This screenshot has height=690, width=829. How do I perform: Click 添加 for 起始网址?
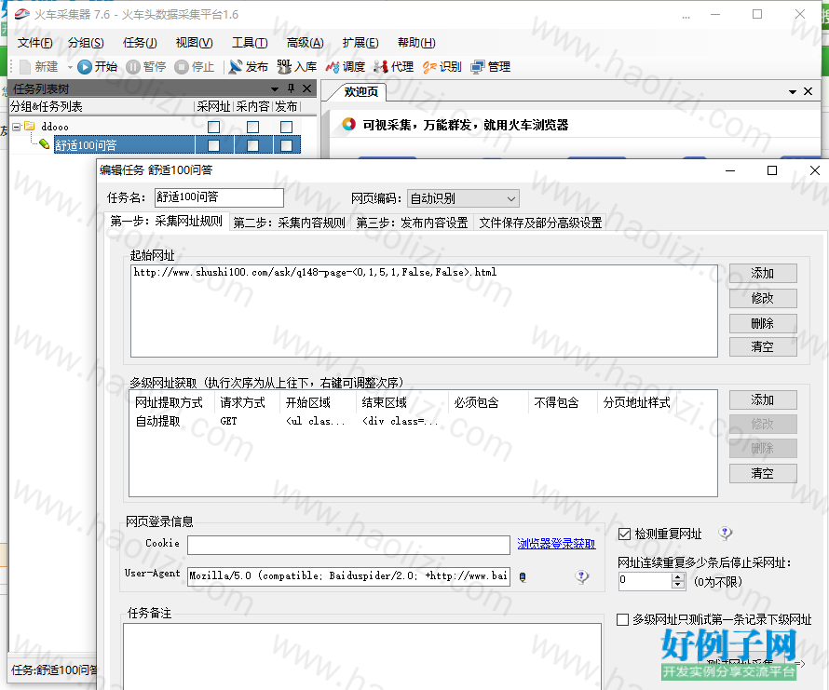tap(763, 274)
